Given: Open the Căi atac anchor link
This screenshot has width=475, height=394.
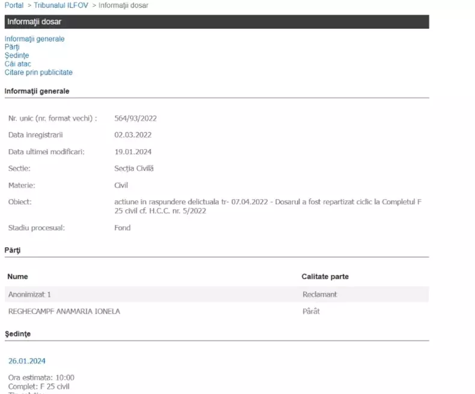Looking at the screenshot, I should click(x=17, y=64).
